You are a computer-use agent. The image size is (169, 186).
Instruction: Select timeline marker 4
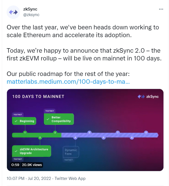(x=75, y=137)
